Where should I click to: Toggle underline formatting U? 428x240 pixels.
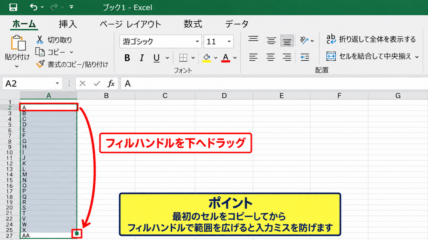point(156,58)
